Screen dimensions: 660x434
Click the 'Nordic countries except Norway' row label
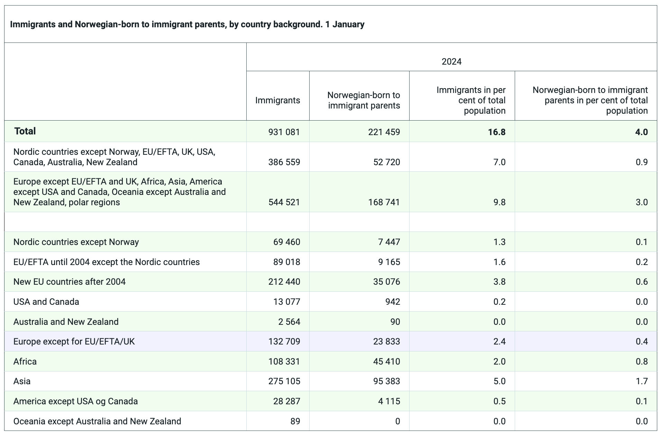tap(76, 242)
